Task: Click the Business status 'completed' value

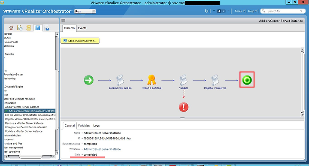Action: 90,144
